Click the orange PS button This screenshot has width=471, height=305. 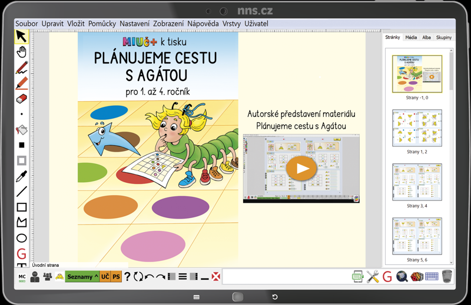tap(116, 277)
